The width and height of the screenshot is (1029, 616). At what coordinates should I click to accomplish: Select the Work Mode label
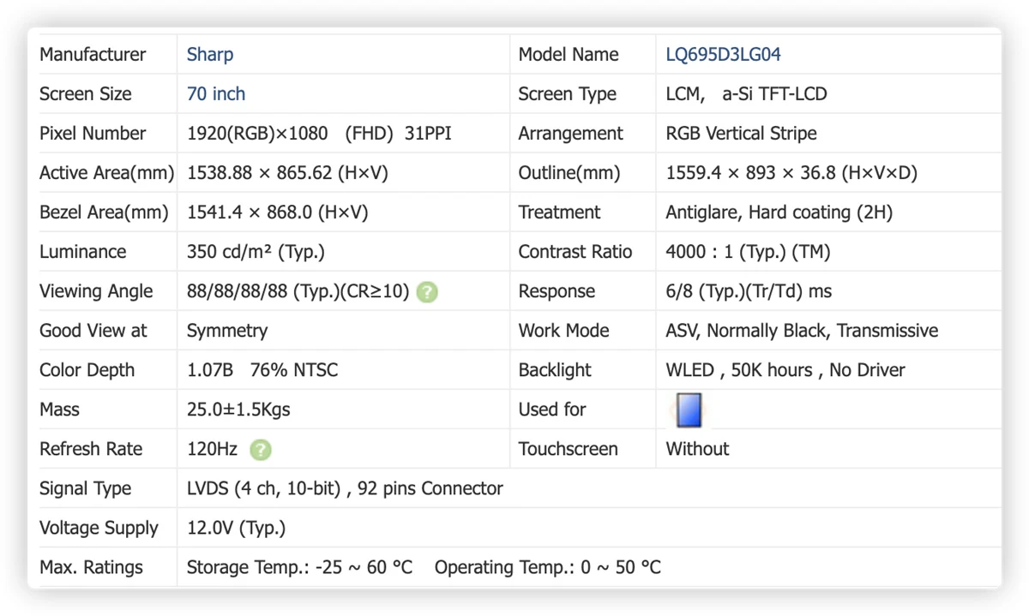click(563, 330)
